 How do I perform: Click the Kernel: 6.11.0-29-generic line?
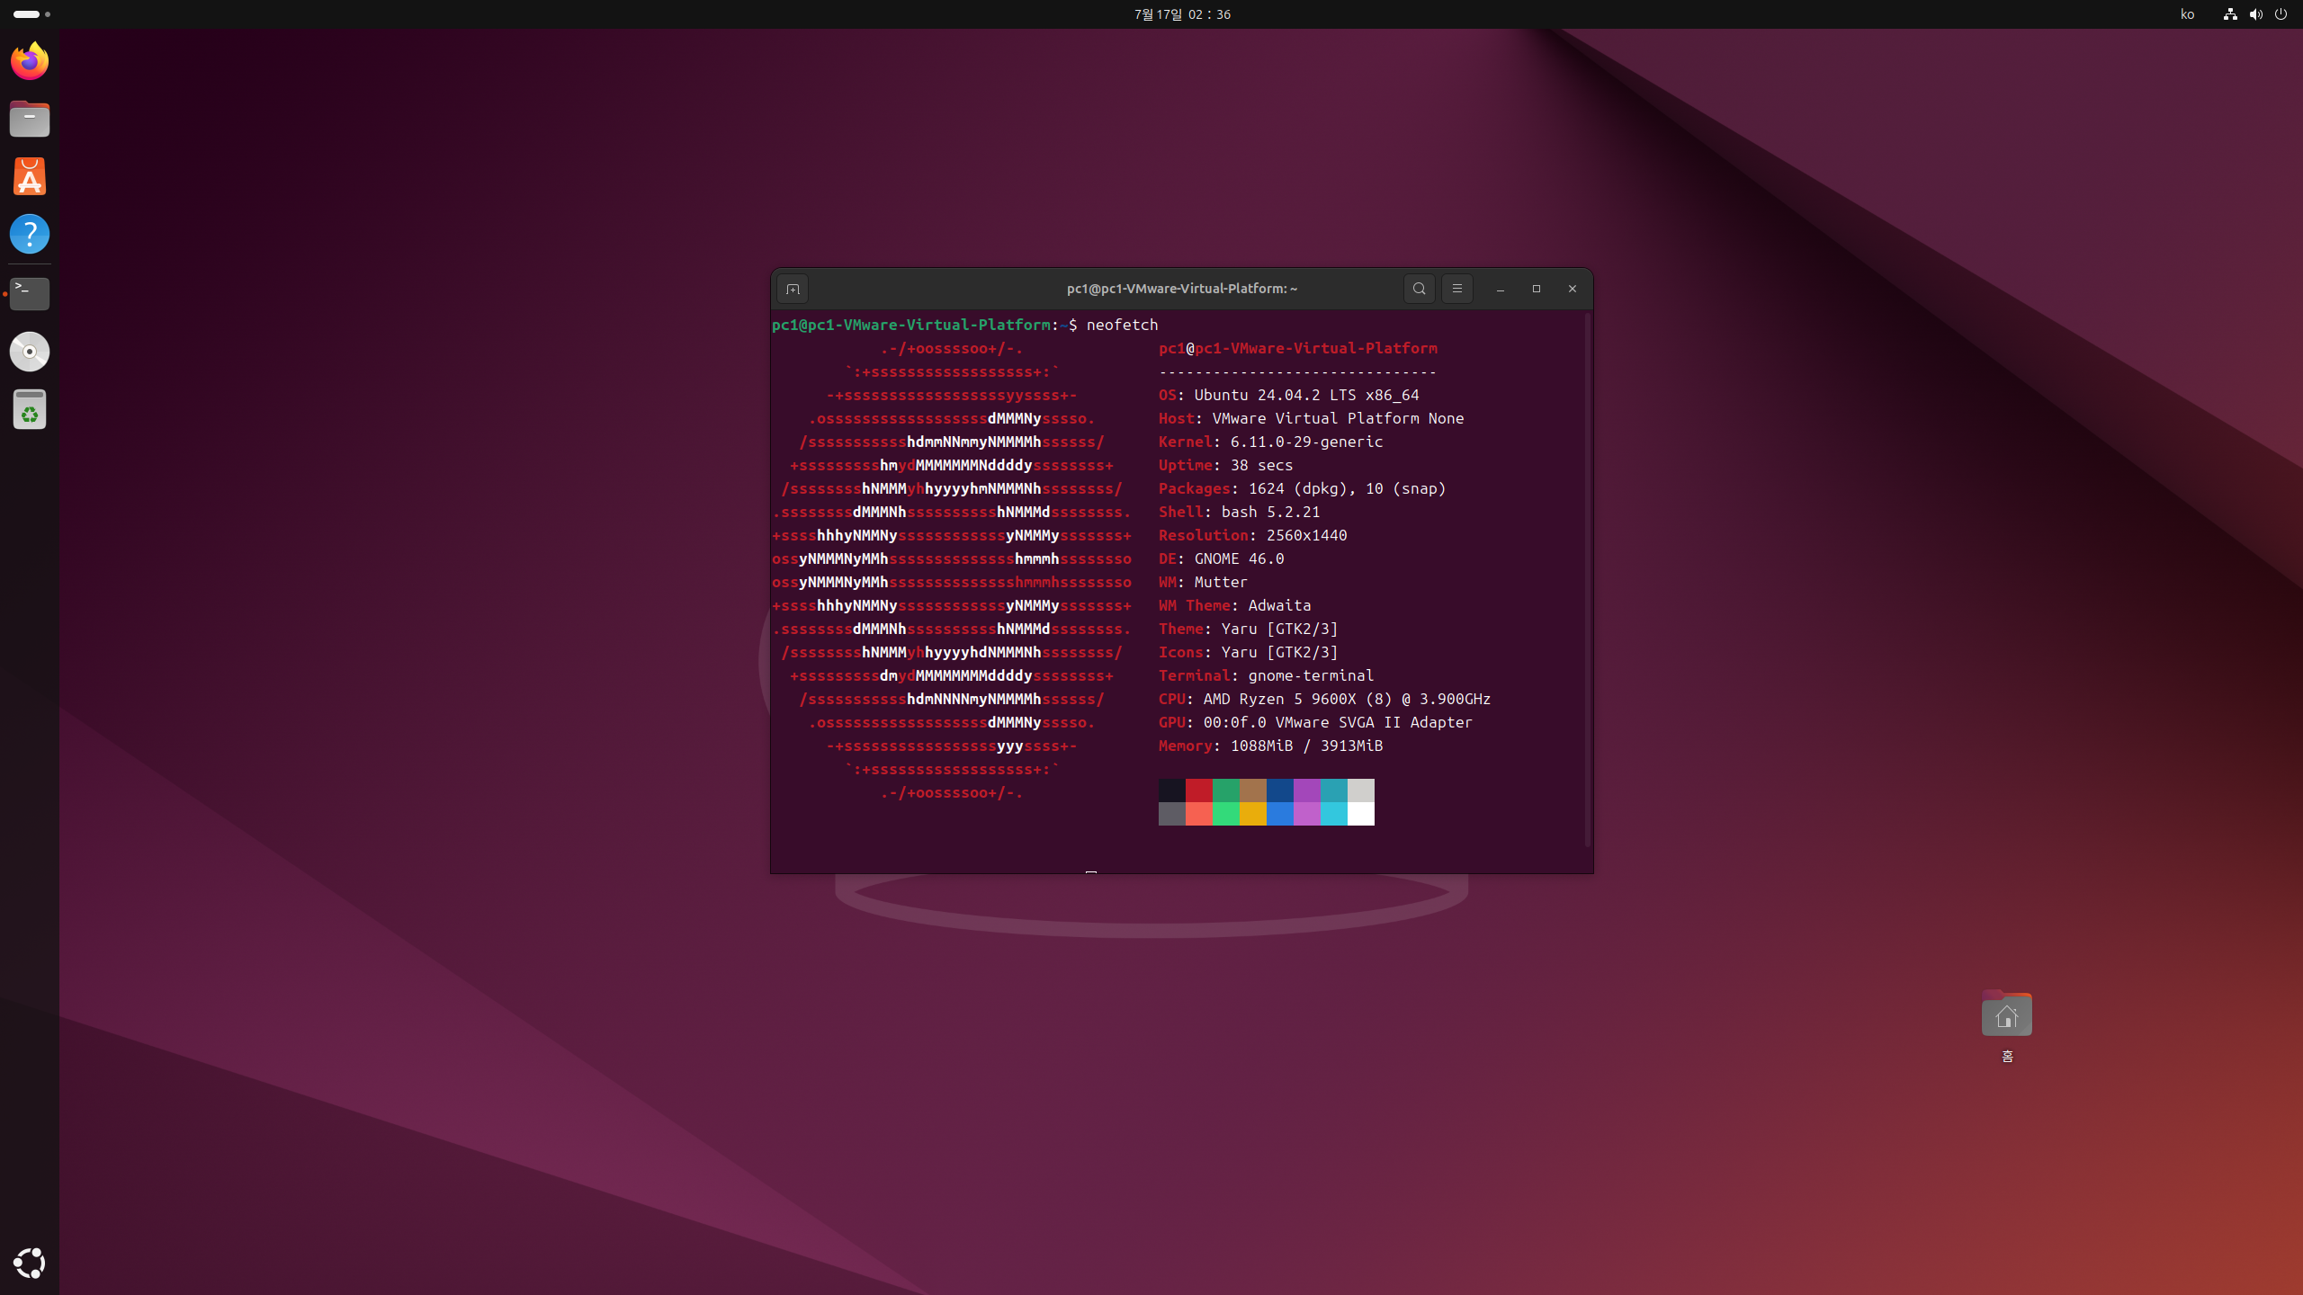pyautogui.click(x=1271, y=442)
